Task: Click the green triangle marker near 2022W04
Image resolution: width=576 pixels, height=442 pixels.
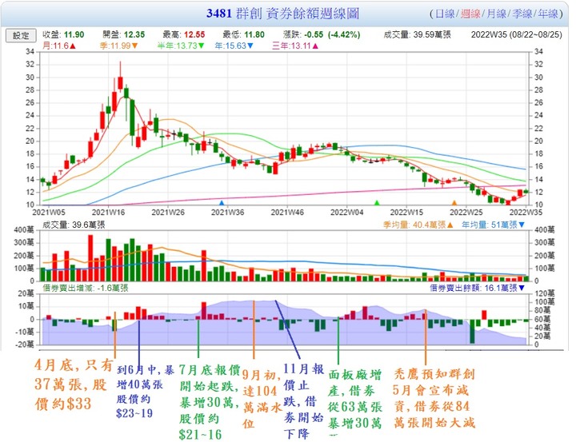Action: (x=377, y=203)
